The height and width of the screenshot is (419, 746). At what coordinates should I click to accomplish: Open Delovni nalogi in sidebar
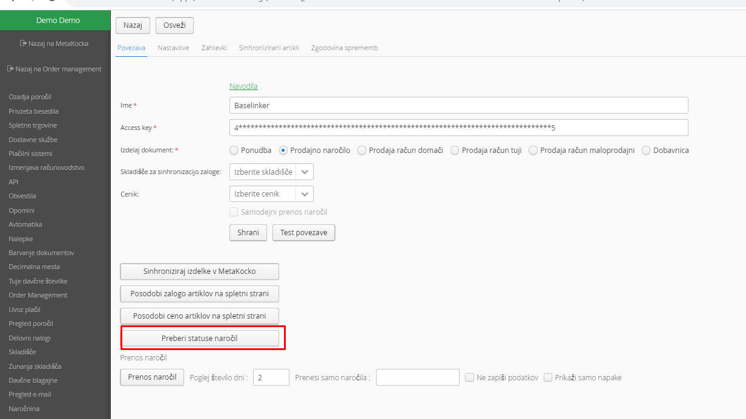[x=30, y=338]
